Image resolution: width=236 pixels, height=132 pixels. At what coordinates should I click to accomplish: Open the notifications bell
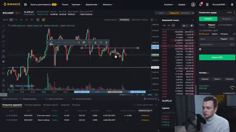[201, 4]
